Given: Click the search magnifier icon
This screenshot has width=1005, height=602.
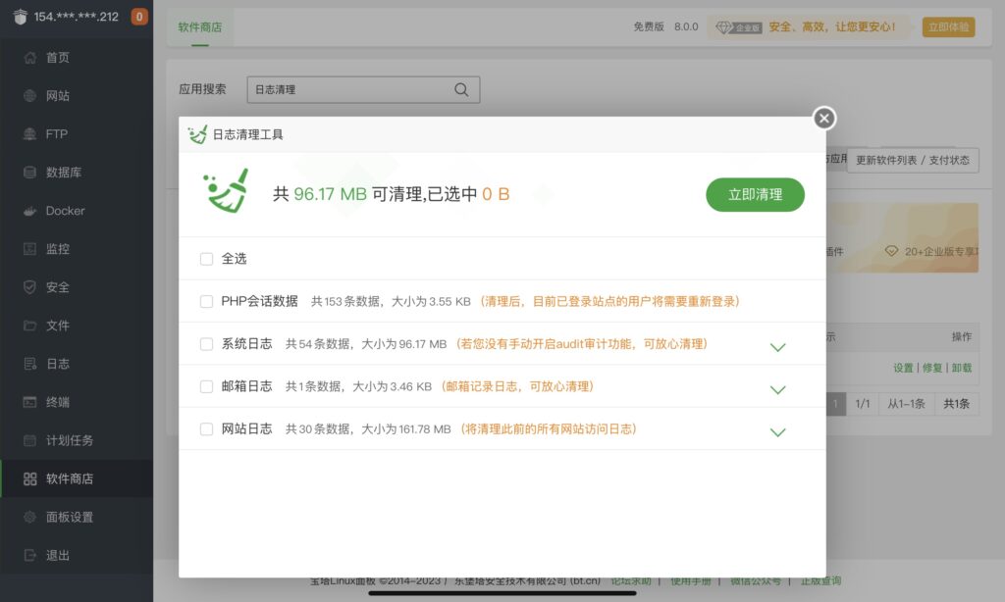Looking at the screenshot, I should [461, 89].
